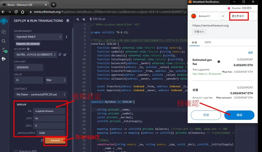Click transact button

(55, 140)
